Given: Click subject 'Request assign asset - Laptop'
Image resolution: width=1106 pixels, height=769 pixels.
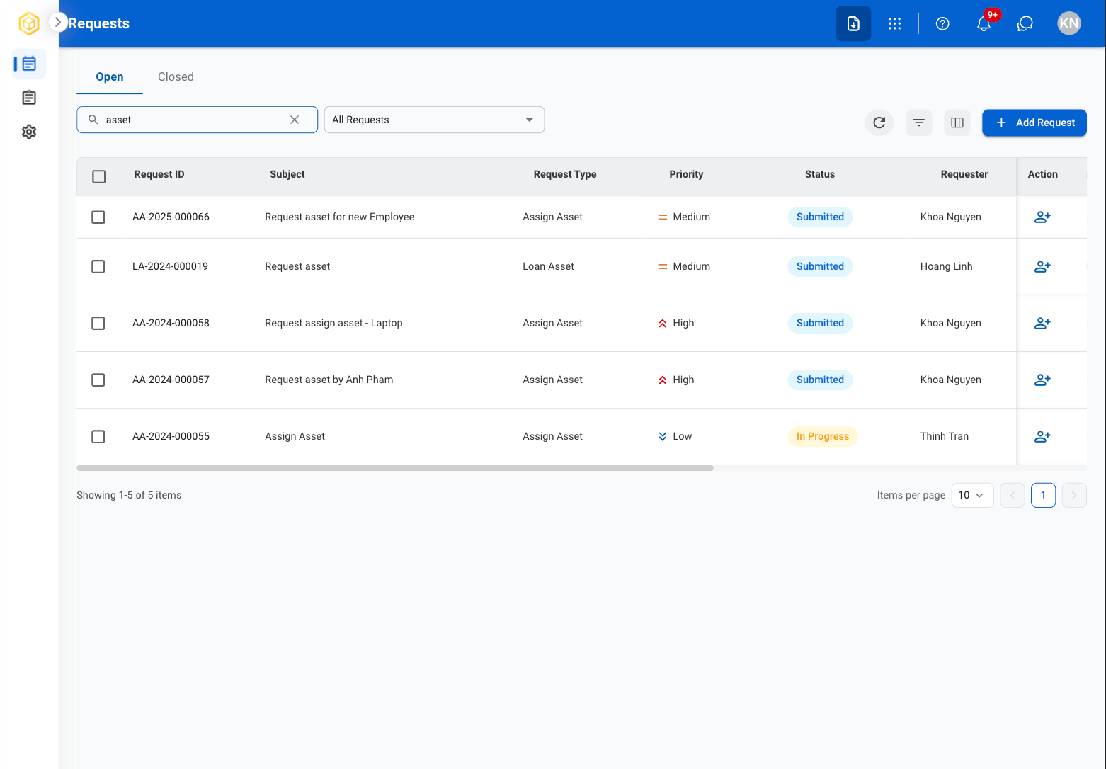Looking at the screenshot, I should 333,323.
